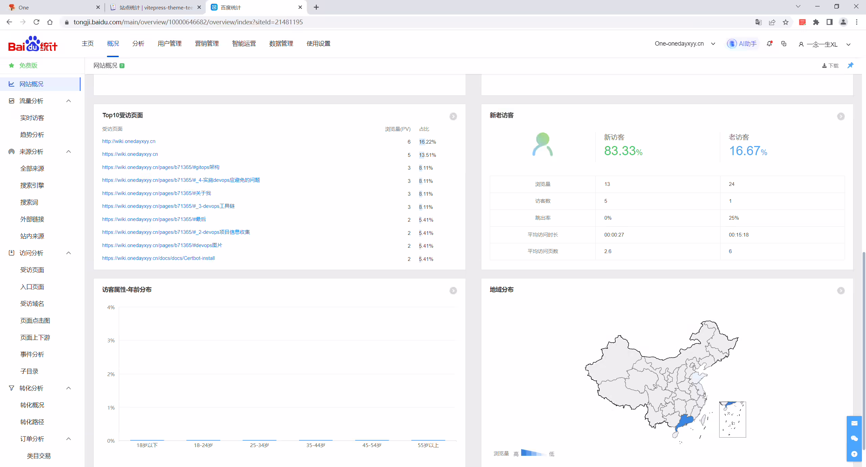Click the Baidu Tongji logo
This screenshot has width=866, height=467.
33,44
